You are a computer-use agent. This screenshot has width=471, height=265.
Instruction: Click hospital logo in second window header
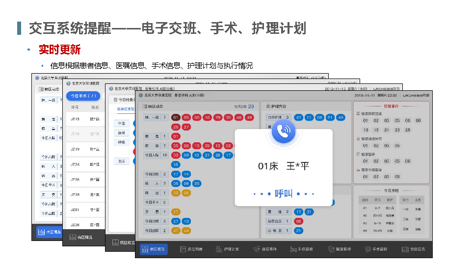click(68, 83)
